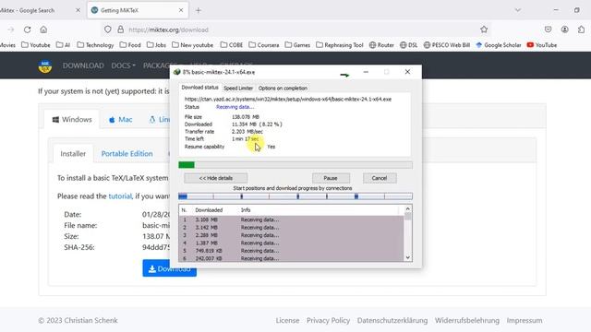Open the Jobs bookmarks folder
The width and height of the screenshot is (591, 332).
click(156, 45)
